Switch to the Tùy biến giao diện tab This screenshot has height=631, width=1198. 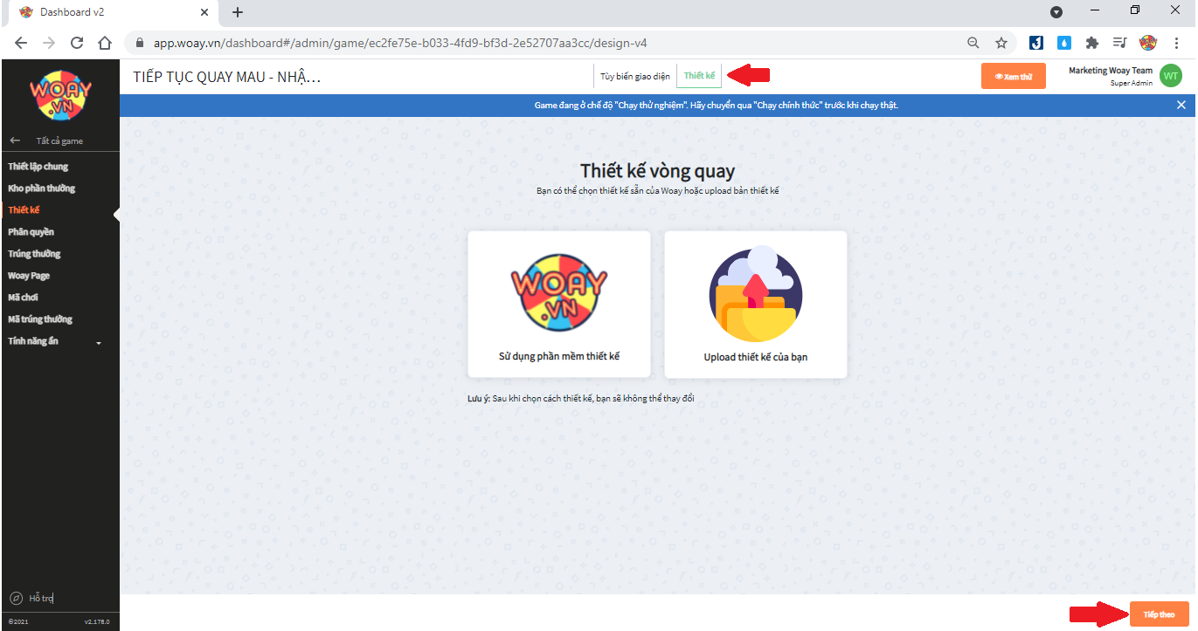[634, 76]
